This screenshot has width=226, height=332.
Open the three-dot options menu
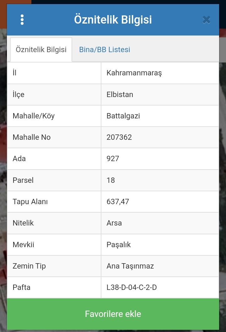click(x=22, y=20)
